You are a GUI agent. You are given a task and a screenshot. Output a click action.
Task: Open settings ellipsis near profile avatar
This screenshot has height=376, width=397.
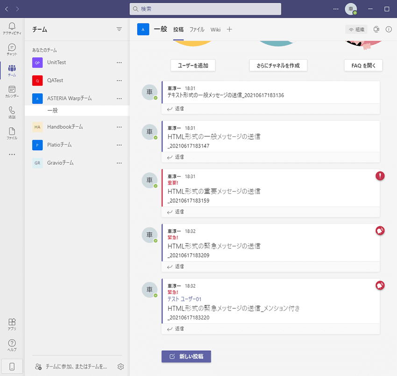pos(336,9)
